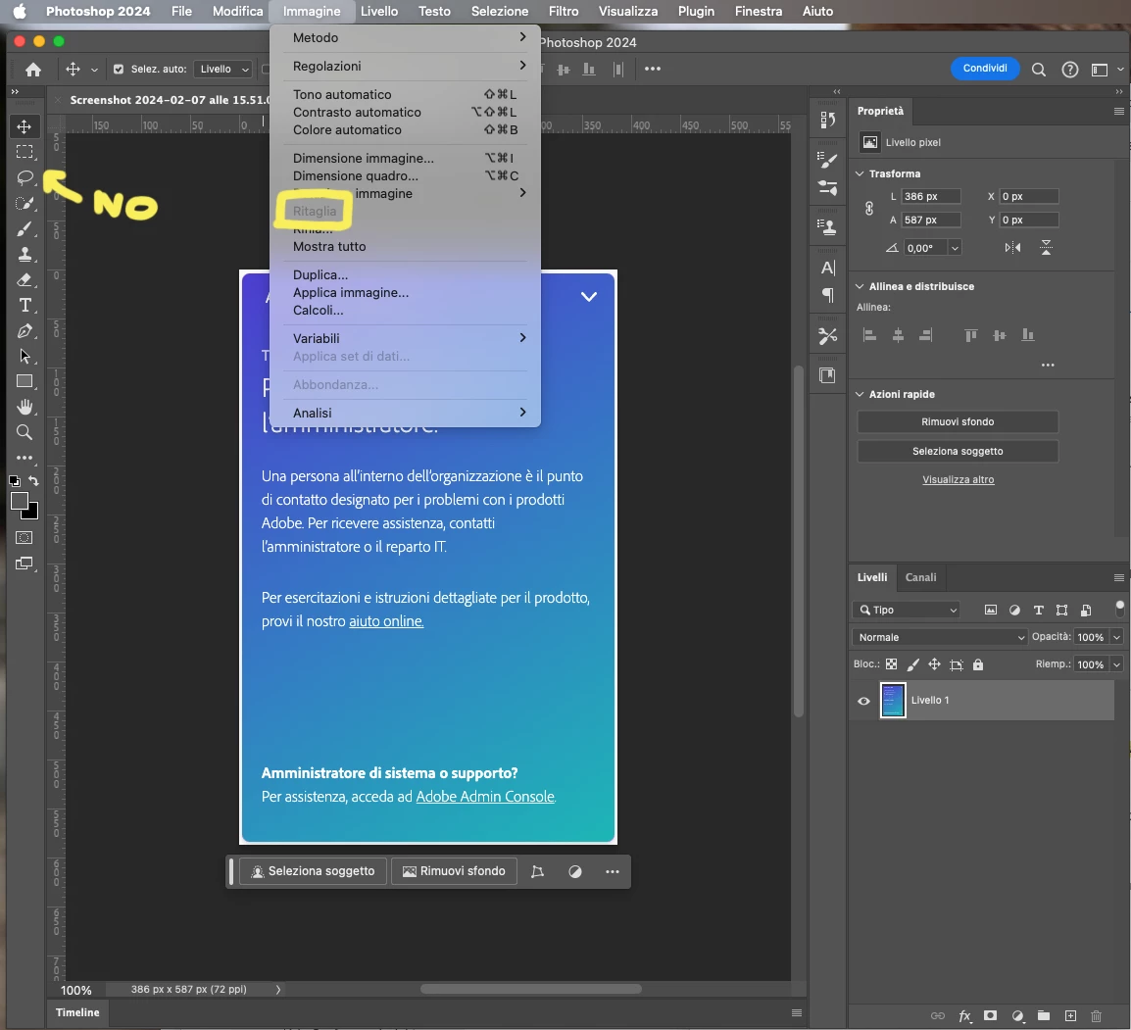Open the Opacità value dropdown arrow
This screenshot has height=1030, width=1131.
point(1116,638)
